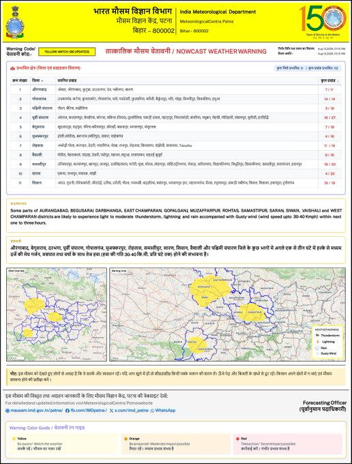This screenshot has width=352, height=464.
Task: Select the '16 / 27' blocks count cell
Action: (x=329, y=118)
